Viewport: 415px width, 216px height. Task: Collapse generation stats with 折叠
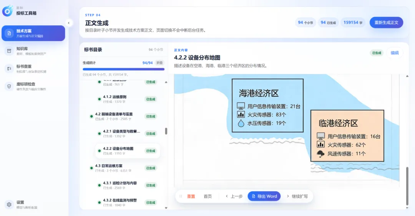coord(159,63)
